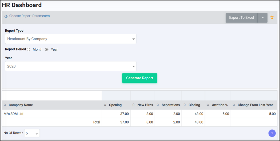The height and width of the screenshot is (141, 280).
Task: Open the Year 2020 dropdown
Action: pyautogui.click(x=71, y=66)
